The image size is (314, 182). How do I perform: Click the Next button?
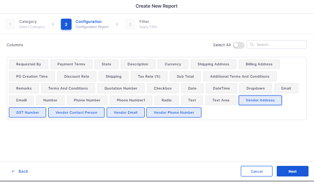pos(292,171)
